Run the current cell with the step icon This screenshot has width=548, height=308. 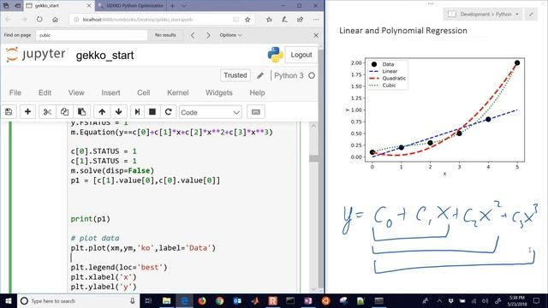(137, 112)
